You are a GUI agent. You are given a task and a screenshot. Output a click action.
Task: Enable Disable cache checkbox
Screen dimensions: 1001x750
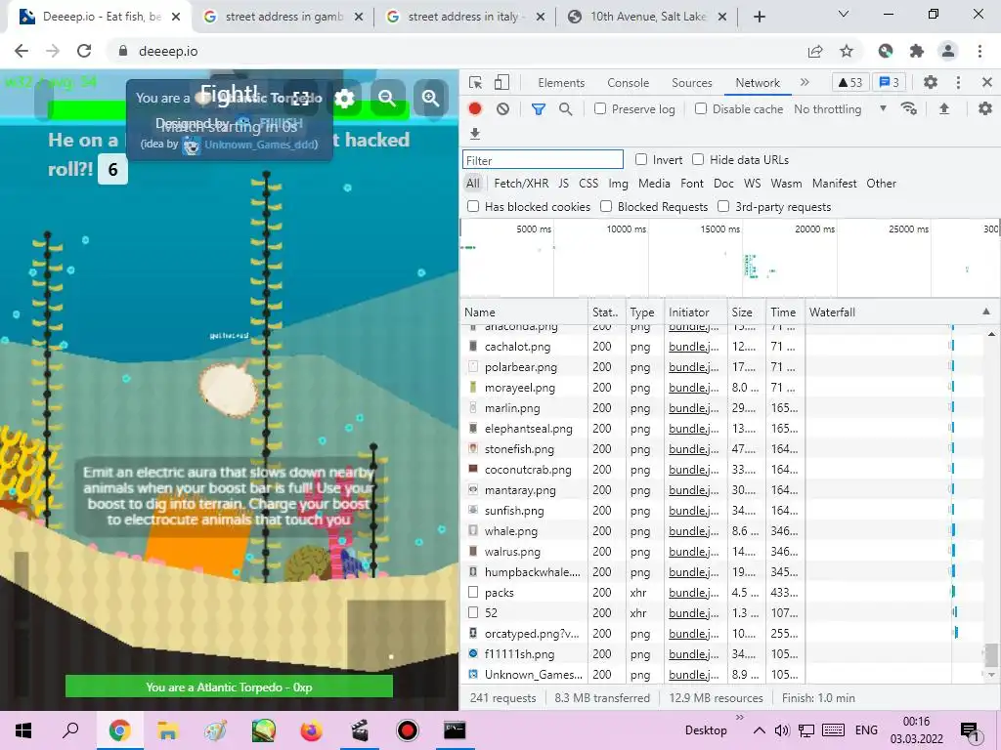(x=700, y=109)
